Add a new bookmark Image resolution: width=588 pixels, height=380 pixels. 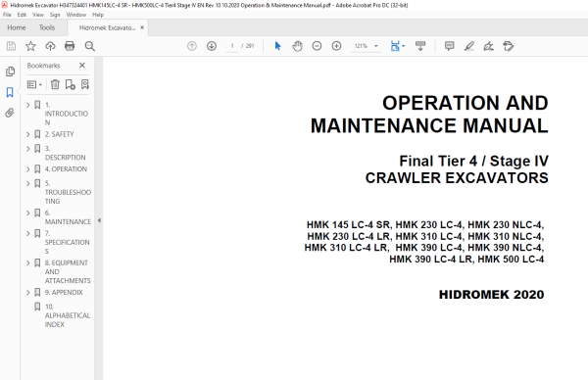click(x=71, y=84)
